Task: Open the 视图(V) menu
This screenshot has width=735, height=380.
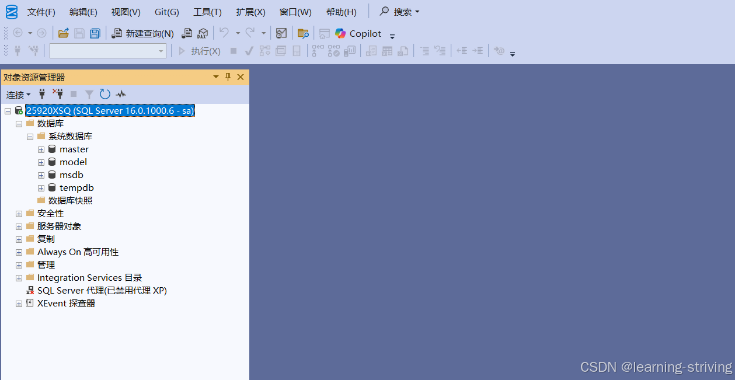Action: 126,12
